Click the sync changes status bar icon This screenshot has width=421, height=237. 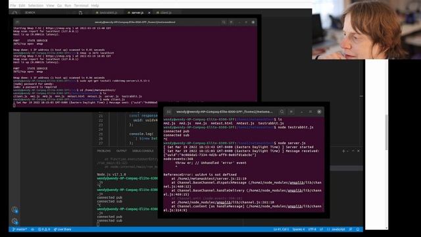point(32,229)
